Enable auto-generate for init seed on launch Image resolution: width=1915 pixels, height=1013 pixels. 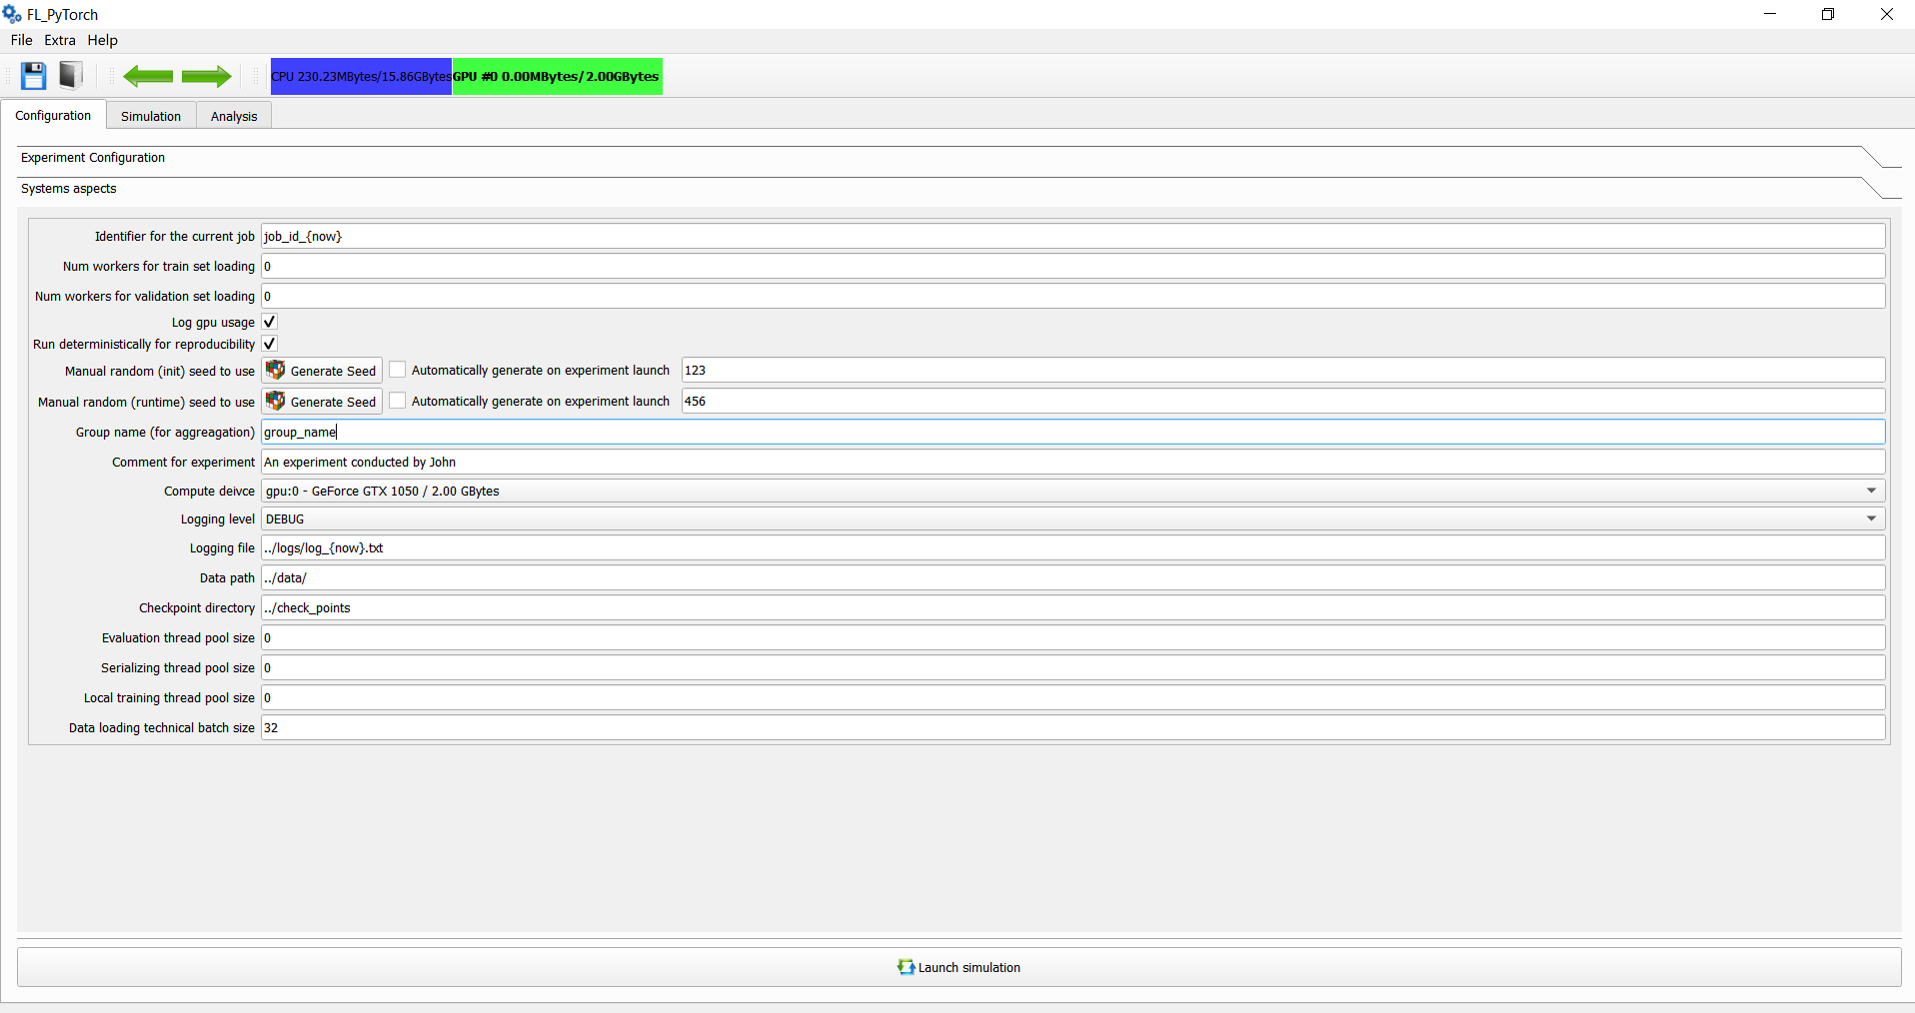pyautogui.click(x=398, y=370)
